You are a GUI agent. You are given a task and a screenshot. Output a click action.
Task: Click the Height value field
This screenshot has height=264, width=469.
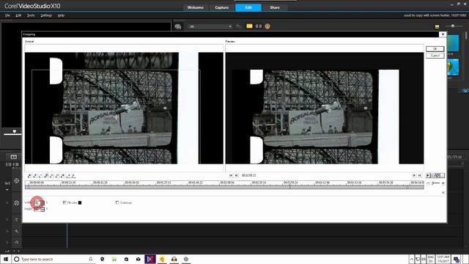pos(37,209)
